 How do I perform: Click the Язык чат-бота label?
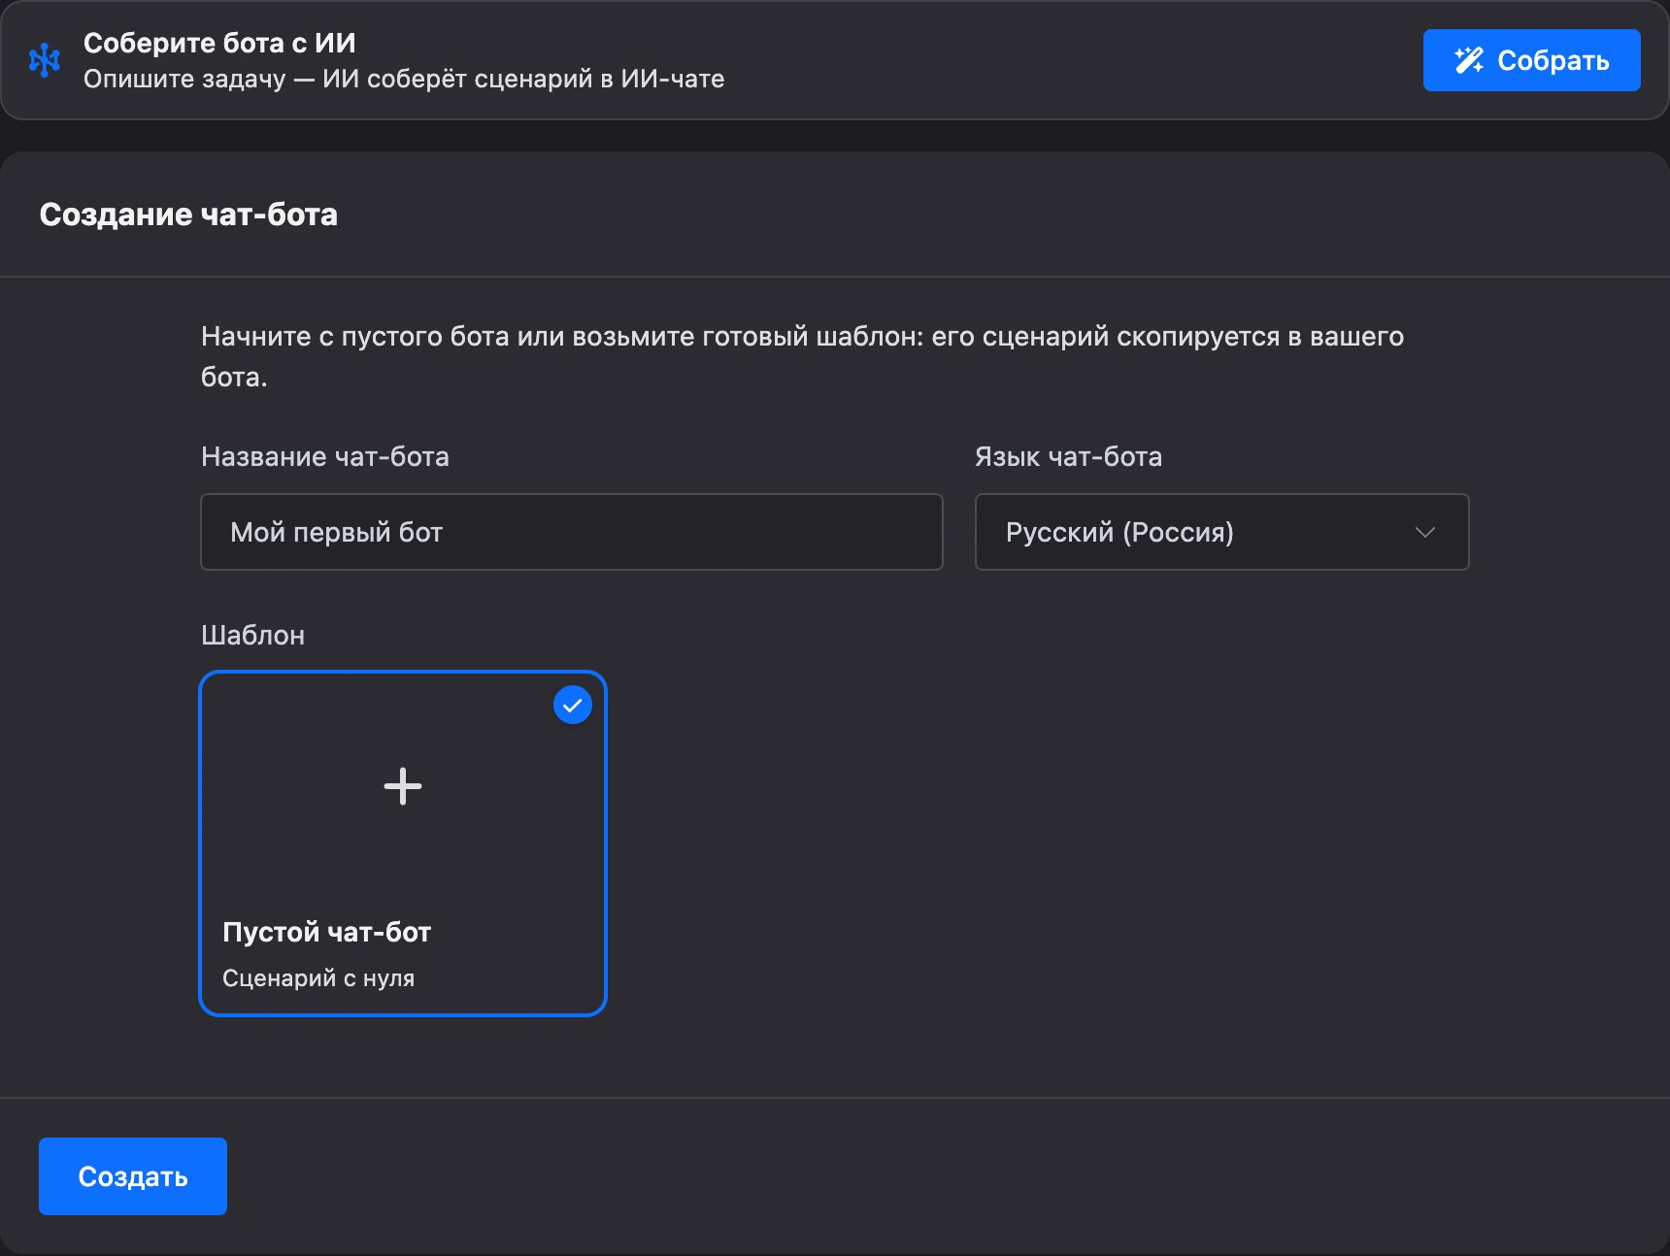pos(1068,456)
